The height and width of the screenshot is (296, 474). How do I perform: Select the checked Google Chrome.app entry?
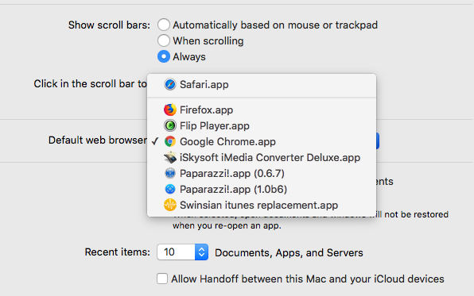click(262, 141)
